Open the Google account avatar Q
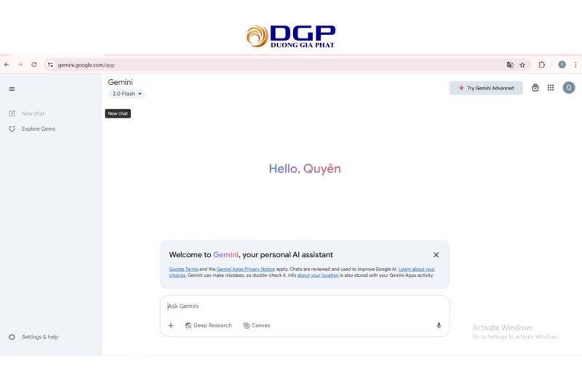582x372 pixels. (569, 88)
